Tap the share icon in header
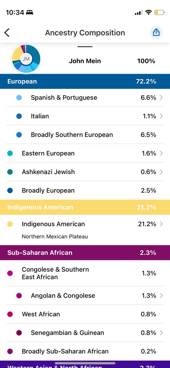The width and height of the screenshot is (170, 368). tap(156, 33)
